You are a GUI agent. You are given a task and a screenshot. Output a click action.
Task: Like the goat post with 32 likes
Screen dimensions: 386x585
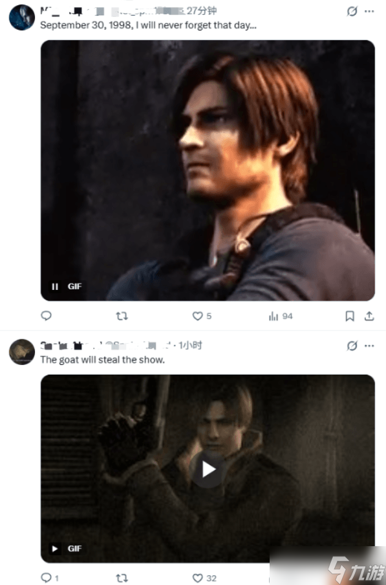pyautogui.click(x=204, y=578)
